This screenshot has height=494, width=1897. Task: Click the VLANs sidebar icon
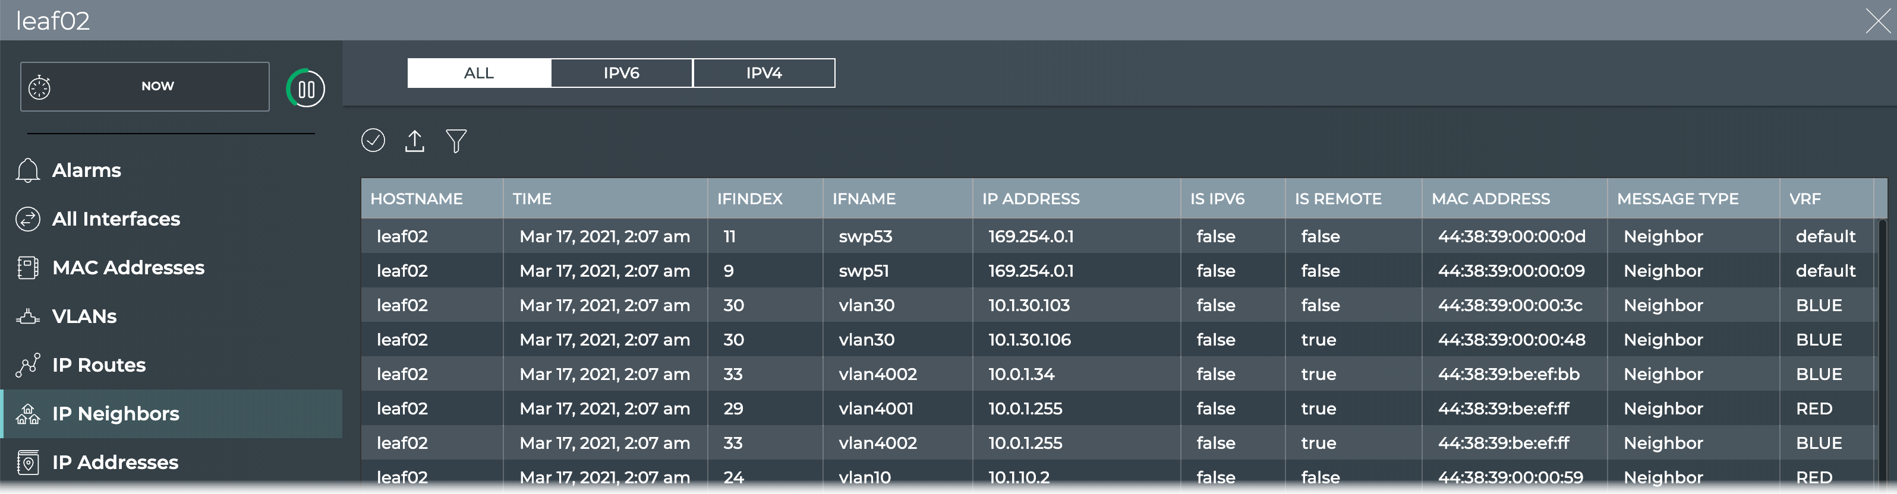(28, 316)
